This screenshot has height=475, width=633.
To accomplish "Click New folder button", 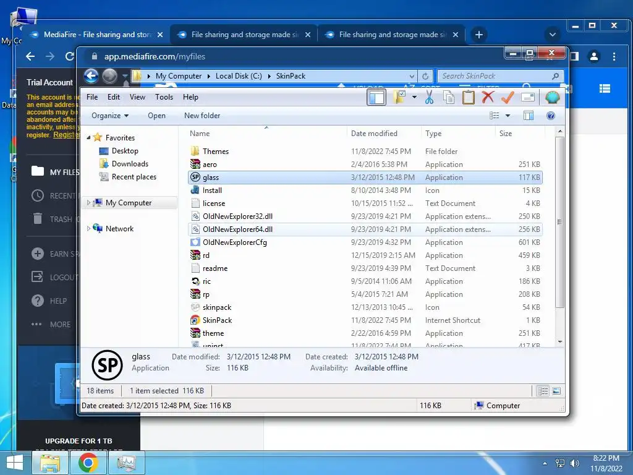I will click(x=202, y=116).
